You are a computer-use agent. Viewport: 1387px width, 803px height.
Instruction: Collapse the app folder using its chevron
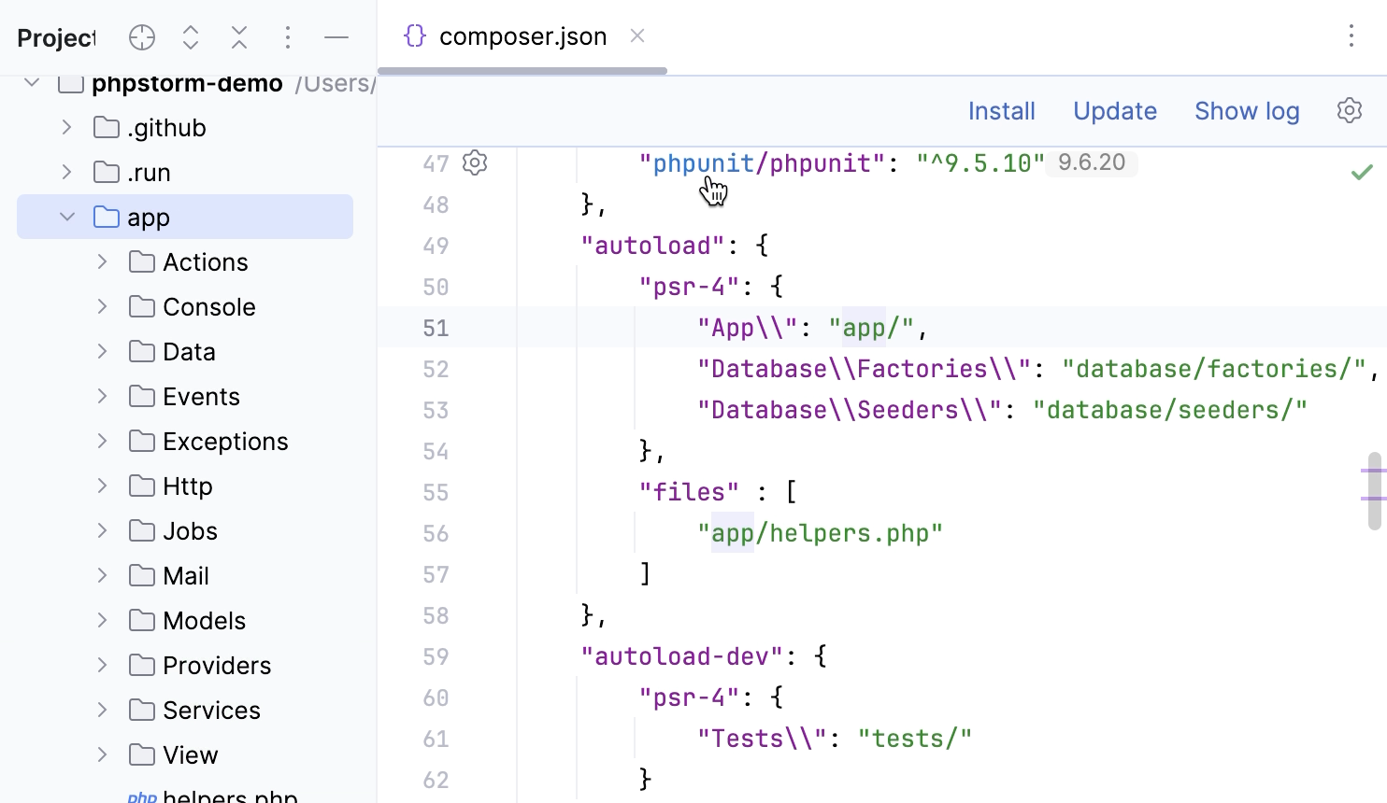[x=66, y=217]
